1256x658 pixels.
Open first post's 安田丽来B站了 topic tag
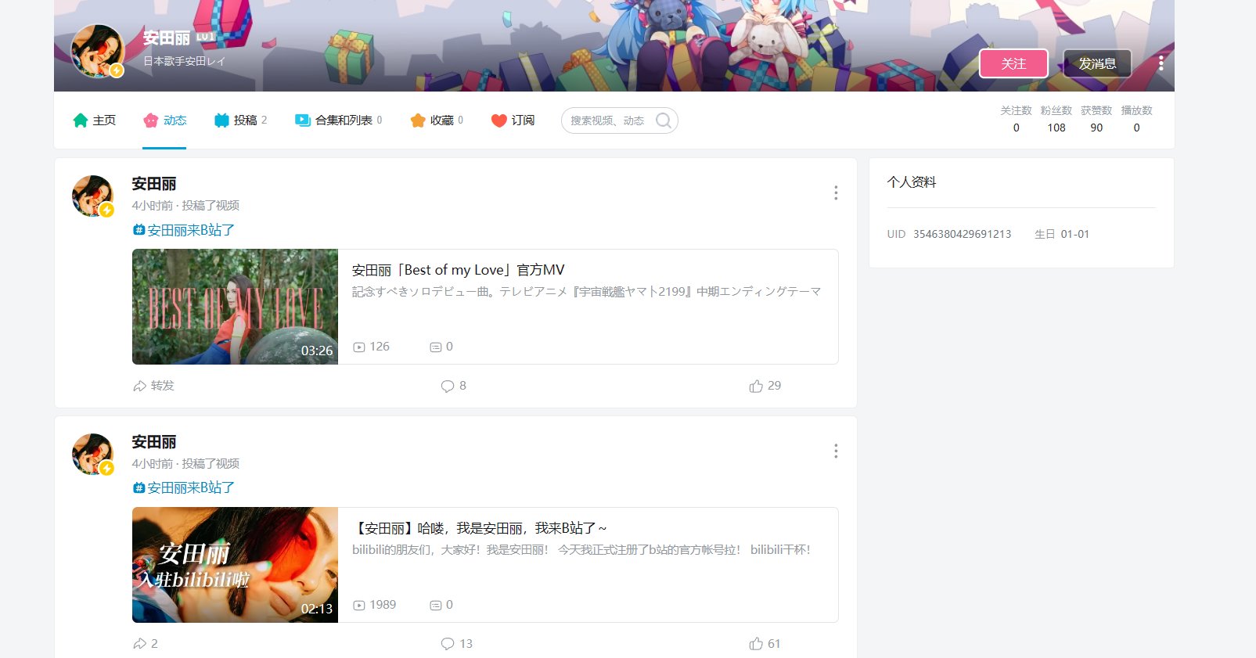point(184,230)
